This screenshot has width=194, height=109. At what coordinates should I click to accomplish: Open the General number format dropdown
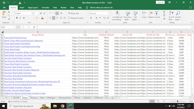coord(108,13)
